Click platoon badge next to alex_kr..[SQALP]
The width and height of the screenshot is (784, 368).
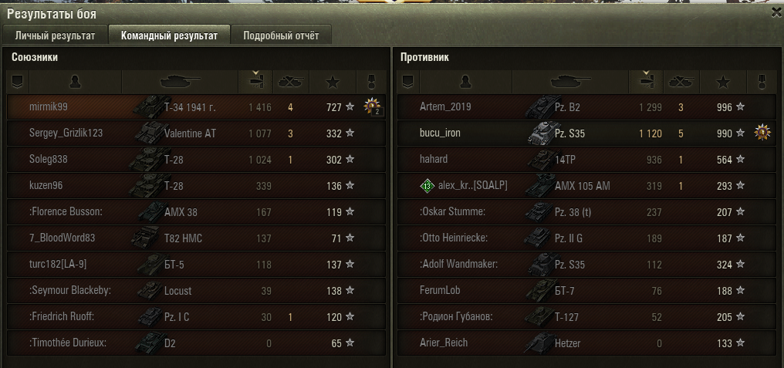pyautogui.click(x=427, y=186)
